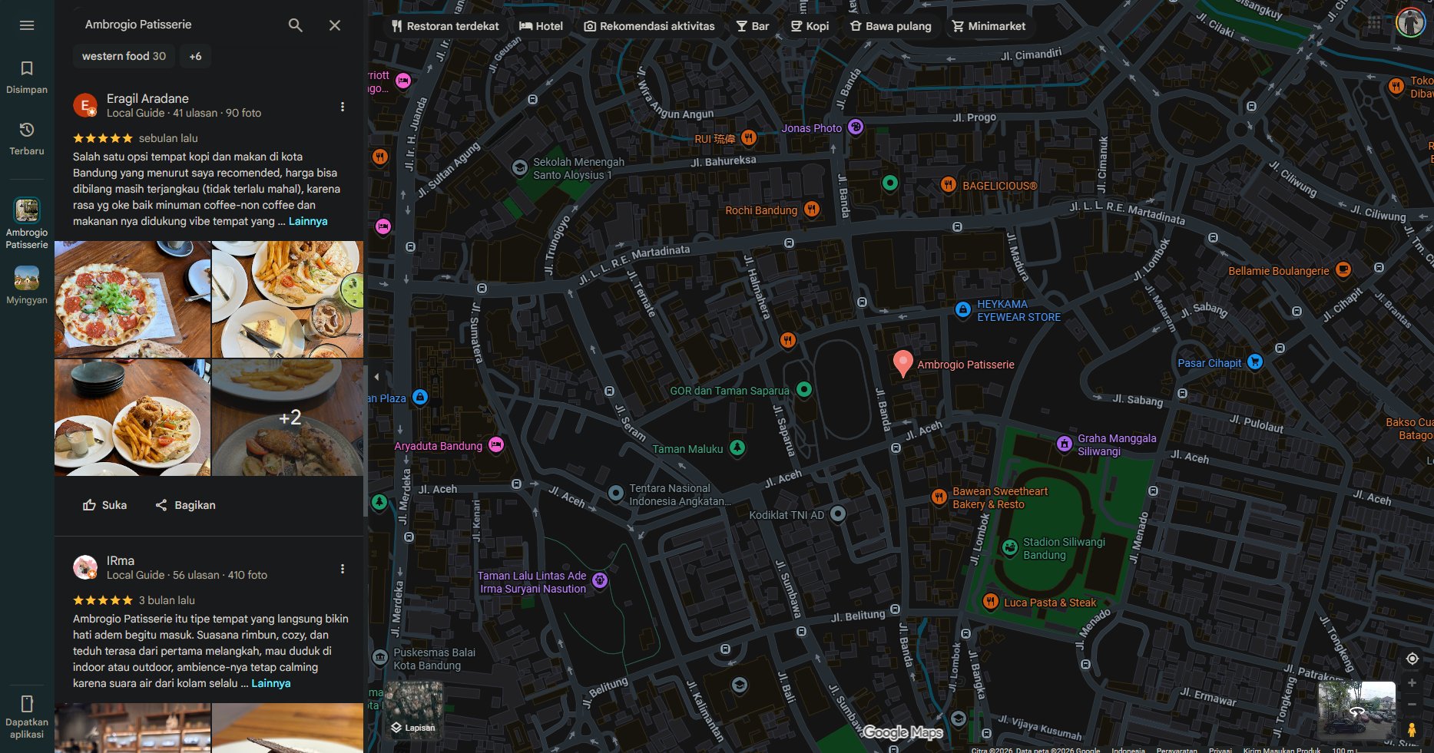Switch map layer via Lapisan
1434x753 pixels.
coord(414,710)
